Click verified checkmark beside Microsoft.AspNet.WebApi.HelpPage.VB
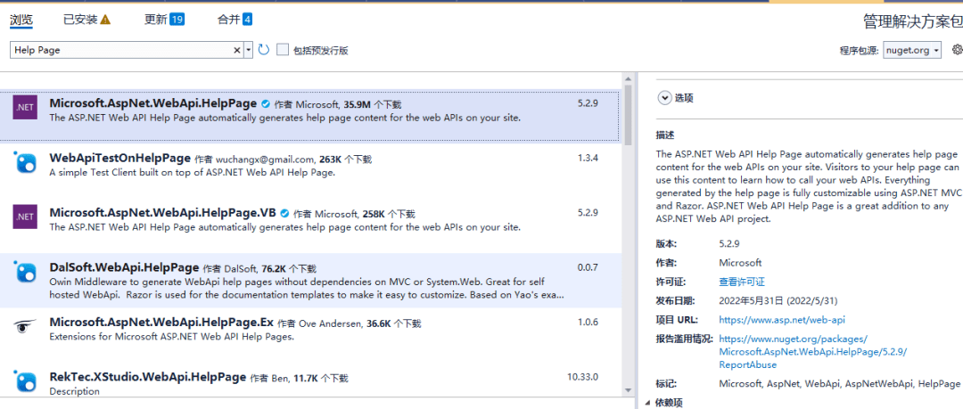Image resolution: width=963 pixels, height=409 pixels. pyautogui.click(x=284, y=213)
